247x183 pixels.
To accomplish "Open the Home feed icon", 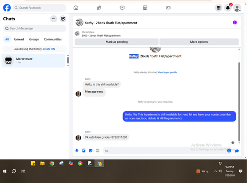I will pos(76,8).
